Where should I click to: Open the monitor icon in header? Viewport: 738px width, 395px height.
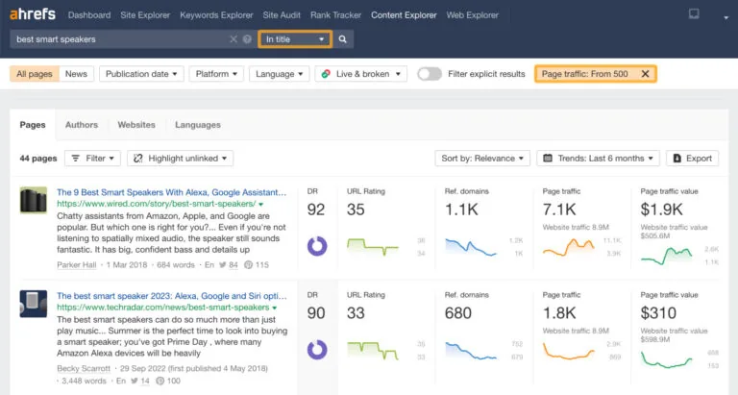(x=694, y=13)
